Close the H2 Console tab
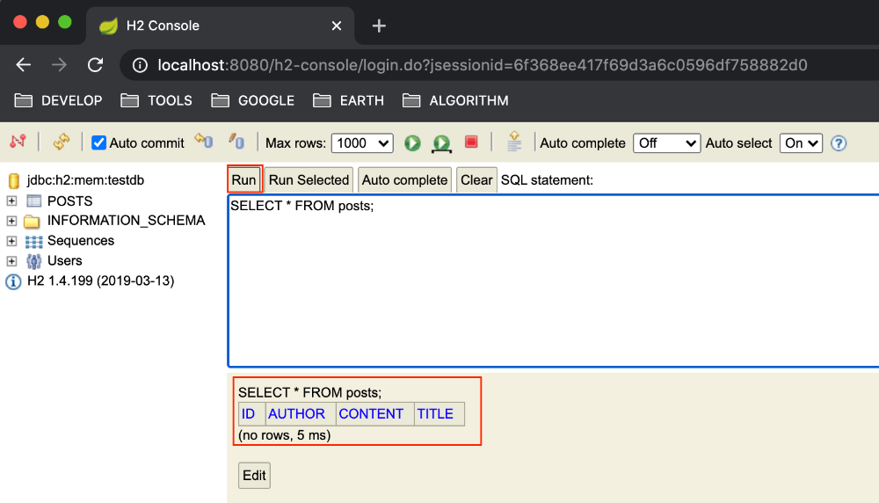The image size is (879, 503). click(337, 26)
